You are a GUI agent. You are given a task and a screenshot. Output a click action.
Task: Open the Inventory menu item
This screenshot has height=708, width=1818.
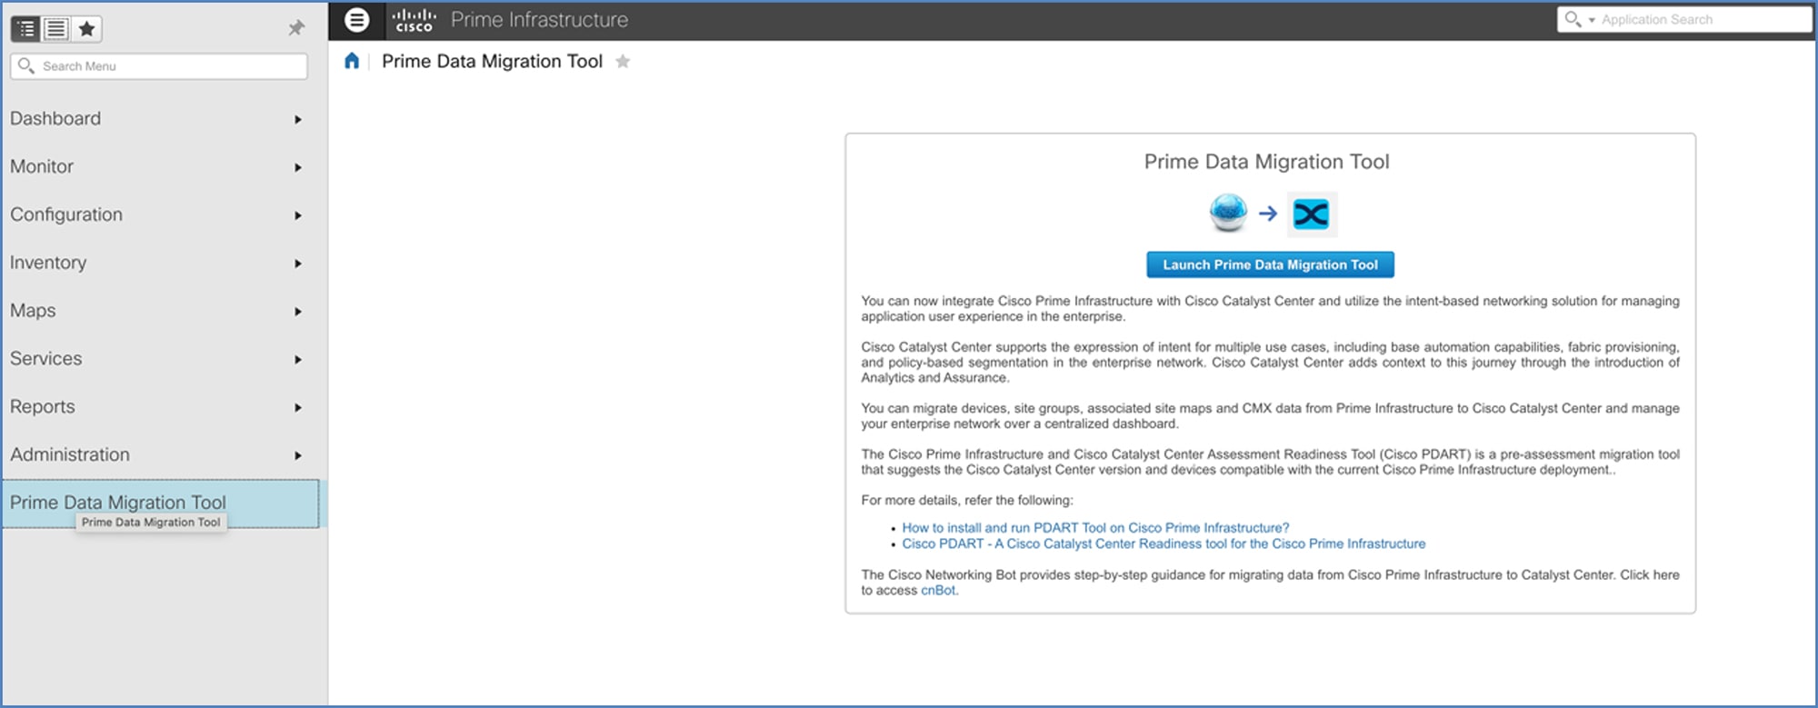(x=48, y=263)
